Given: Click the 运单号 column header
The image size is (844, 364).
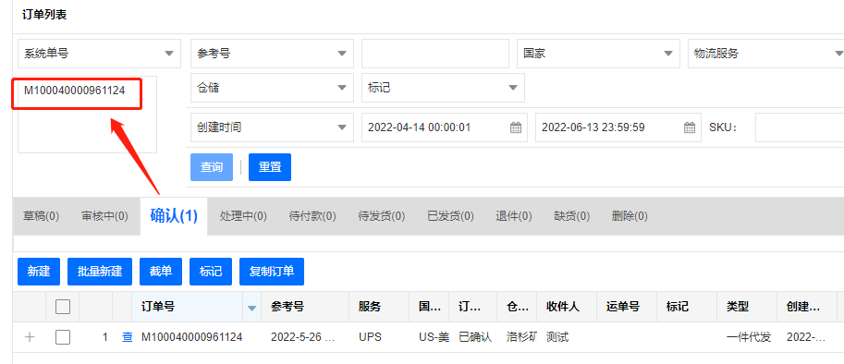Looking at the screenshot, I should (627, 307).
